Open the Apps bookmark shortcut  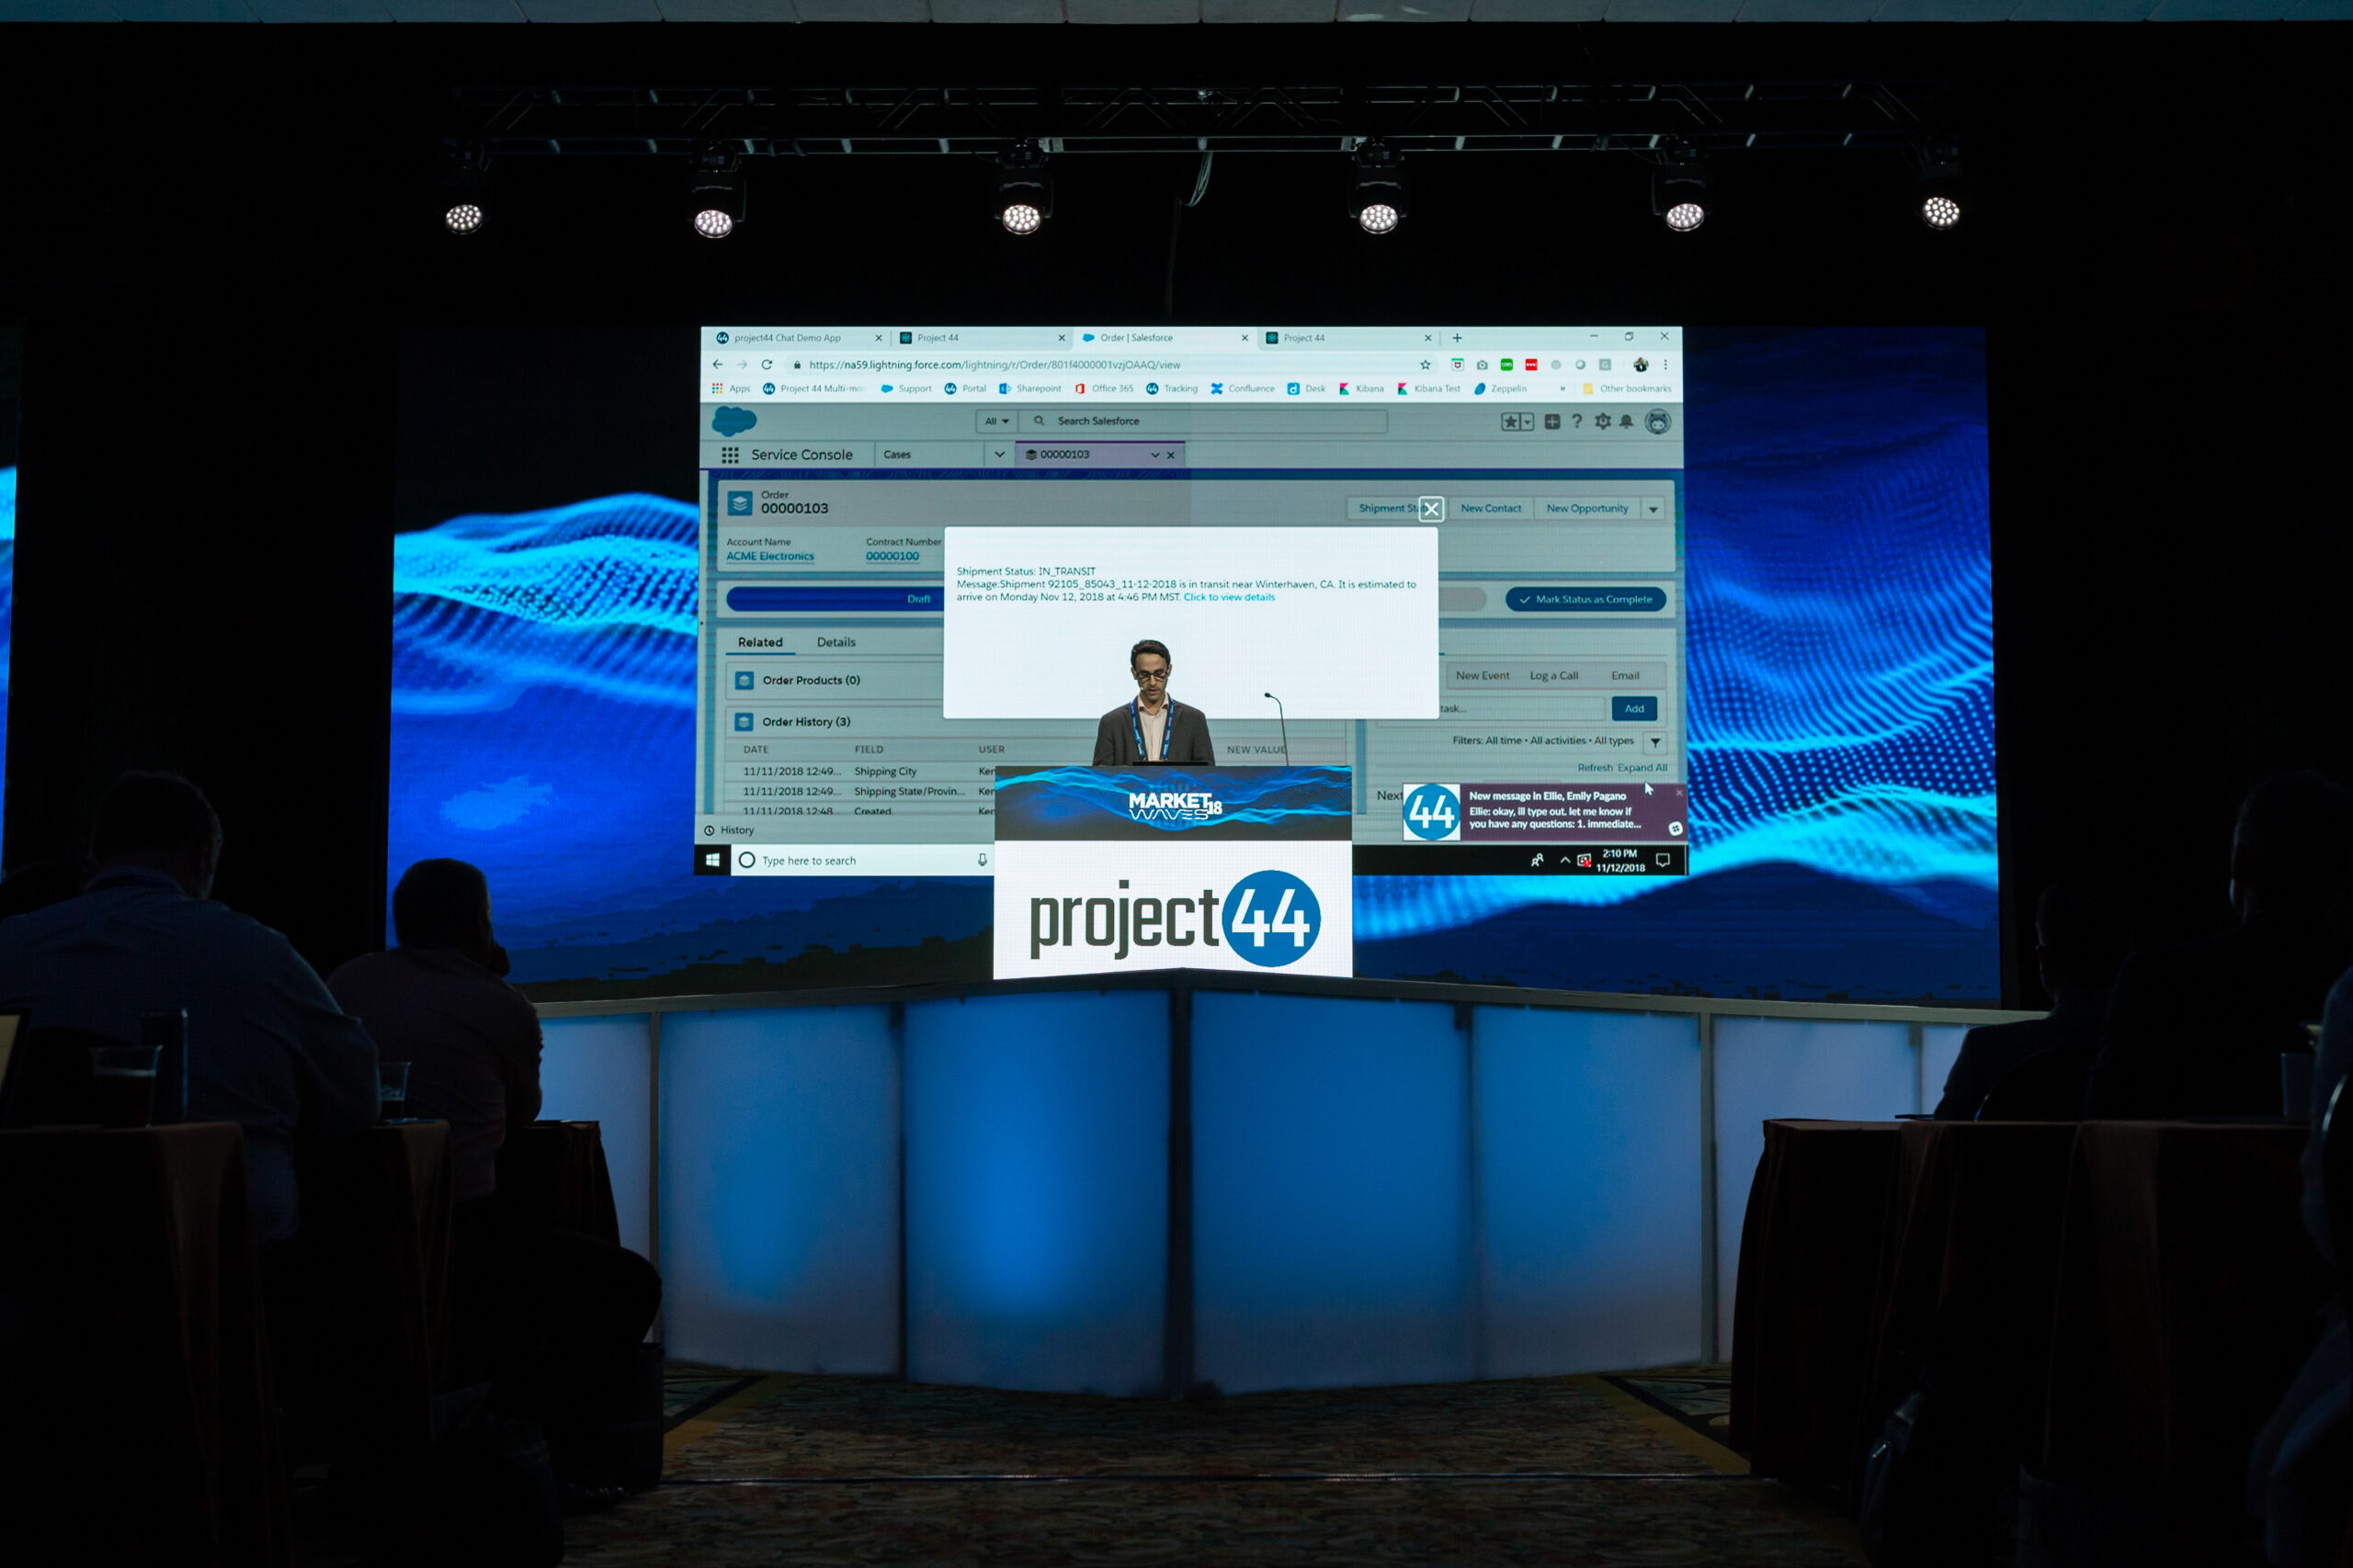click(732, 389)
